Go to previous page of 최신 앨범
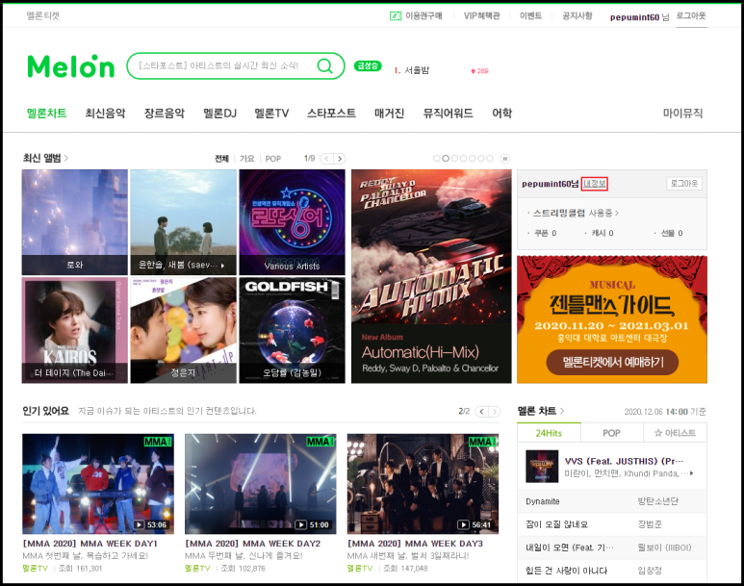The height and width of the screenshot is (586, 744). [x=326, y=159]
